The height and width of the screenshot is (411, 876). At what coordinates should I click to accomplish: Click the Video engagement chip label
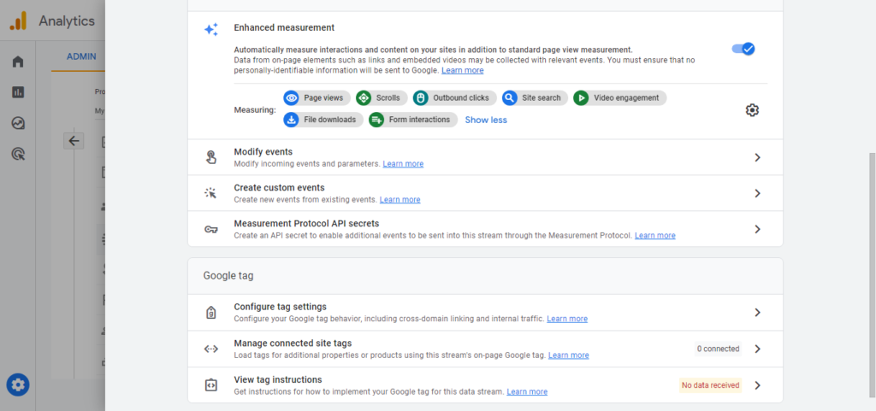626,98
